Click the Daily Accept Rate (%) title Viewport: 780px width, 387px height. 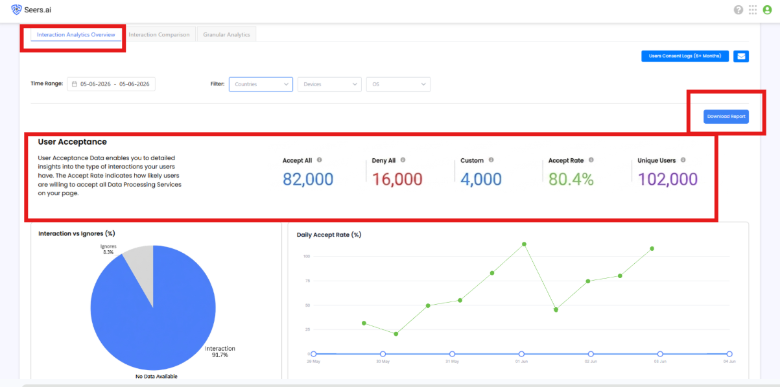[329, 235]
